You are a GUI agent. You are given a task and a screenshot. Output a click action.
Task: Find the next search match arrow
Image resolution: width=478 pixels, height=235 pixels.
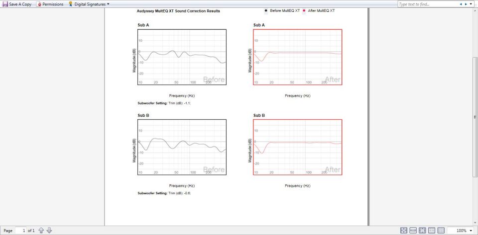[466, 4]
